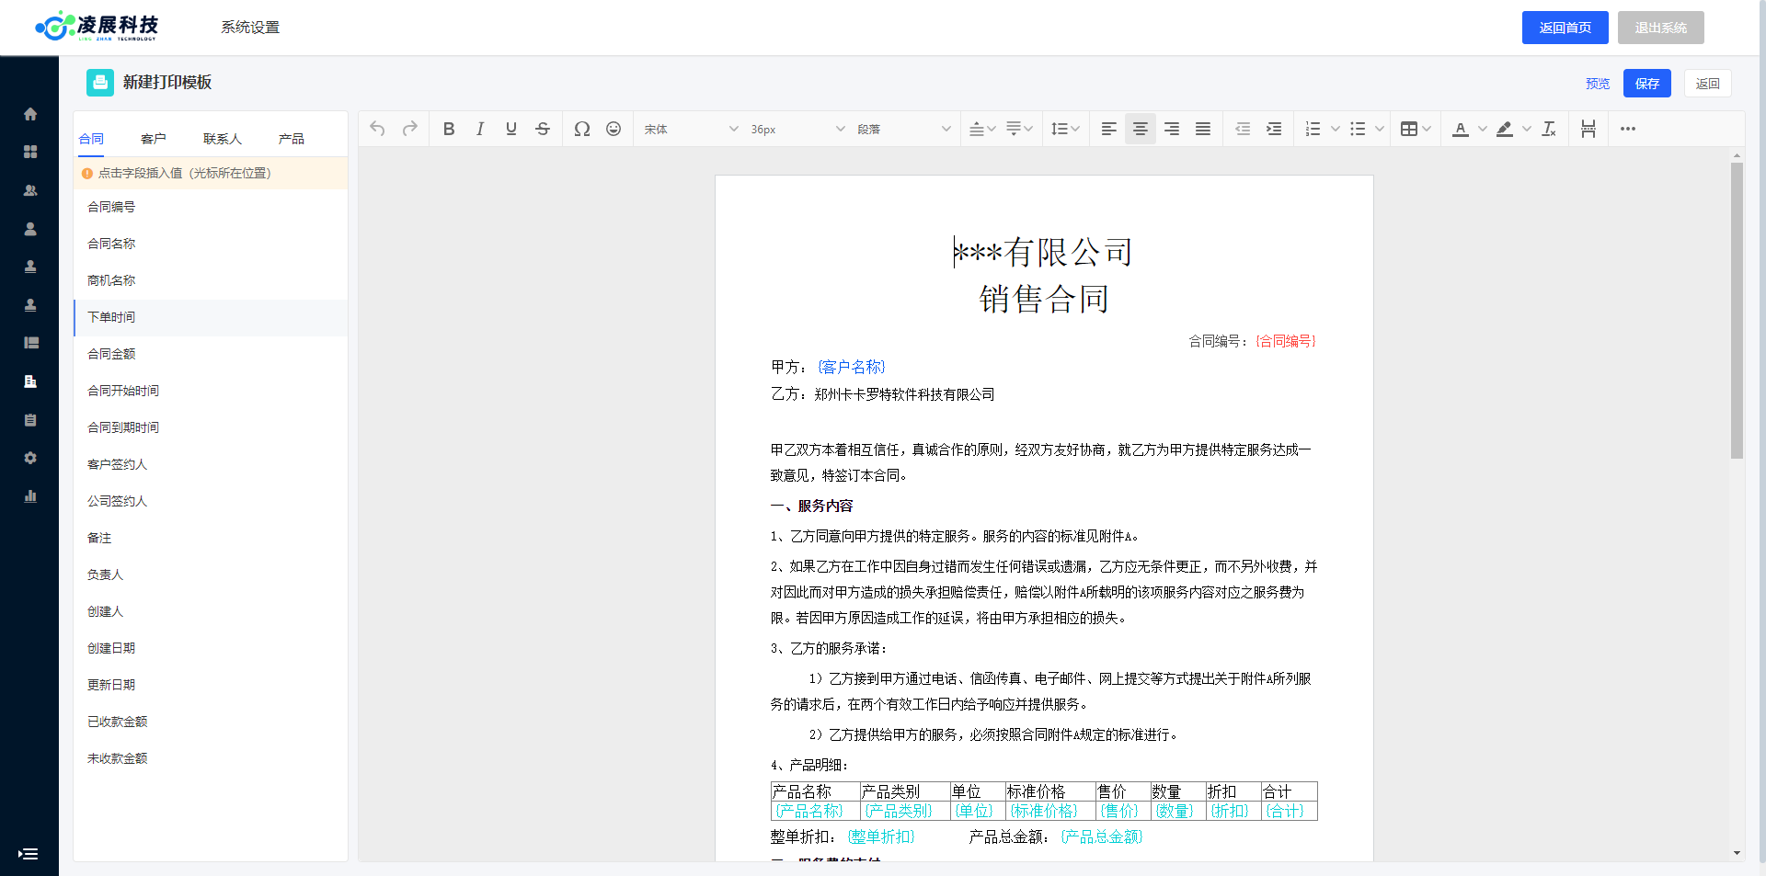
Task: Switch to the 合同 tab
Action: [91, 139]
